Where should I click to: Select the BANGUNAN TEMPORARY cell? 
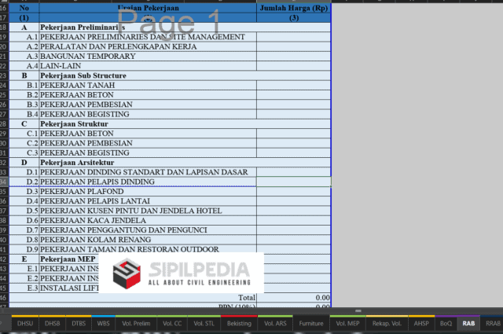click(x=147, y=57)
